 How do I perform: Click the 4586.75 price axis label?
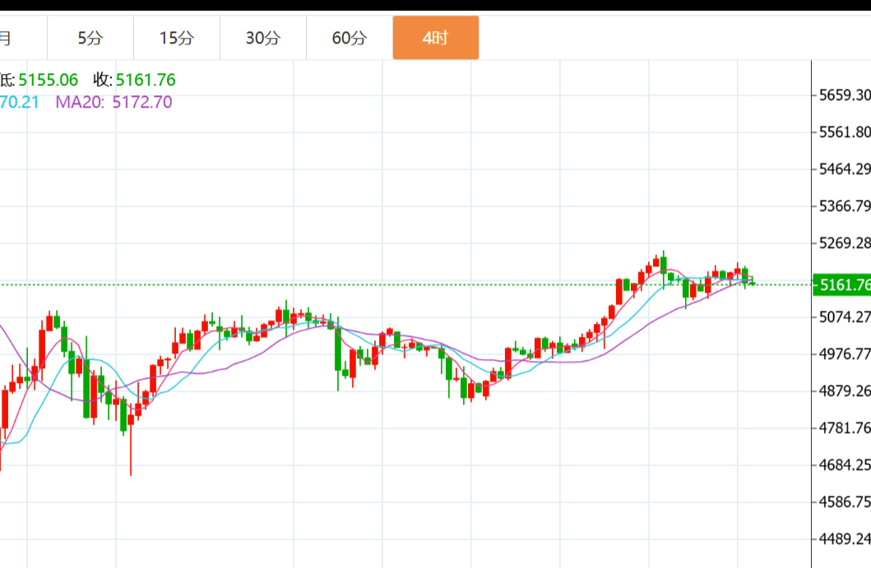[845, 502]
